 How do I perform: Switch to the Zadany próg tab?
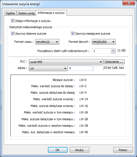[x=26, y=13]
